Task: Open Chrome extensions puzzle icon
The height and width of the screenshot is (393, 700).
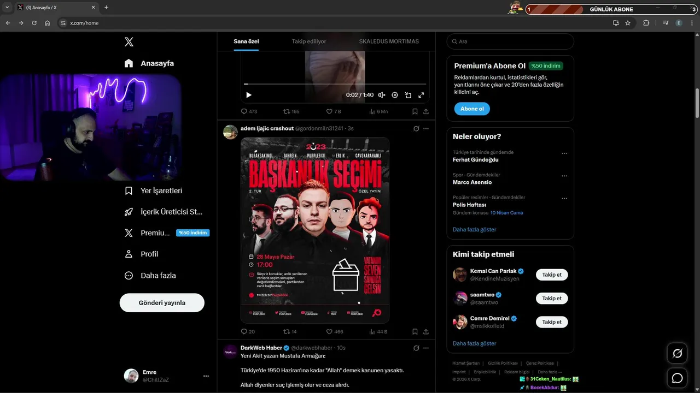Action: click(646, 23)
